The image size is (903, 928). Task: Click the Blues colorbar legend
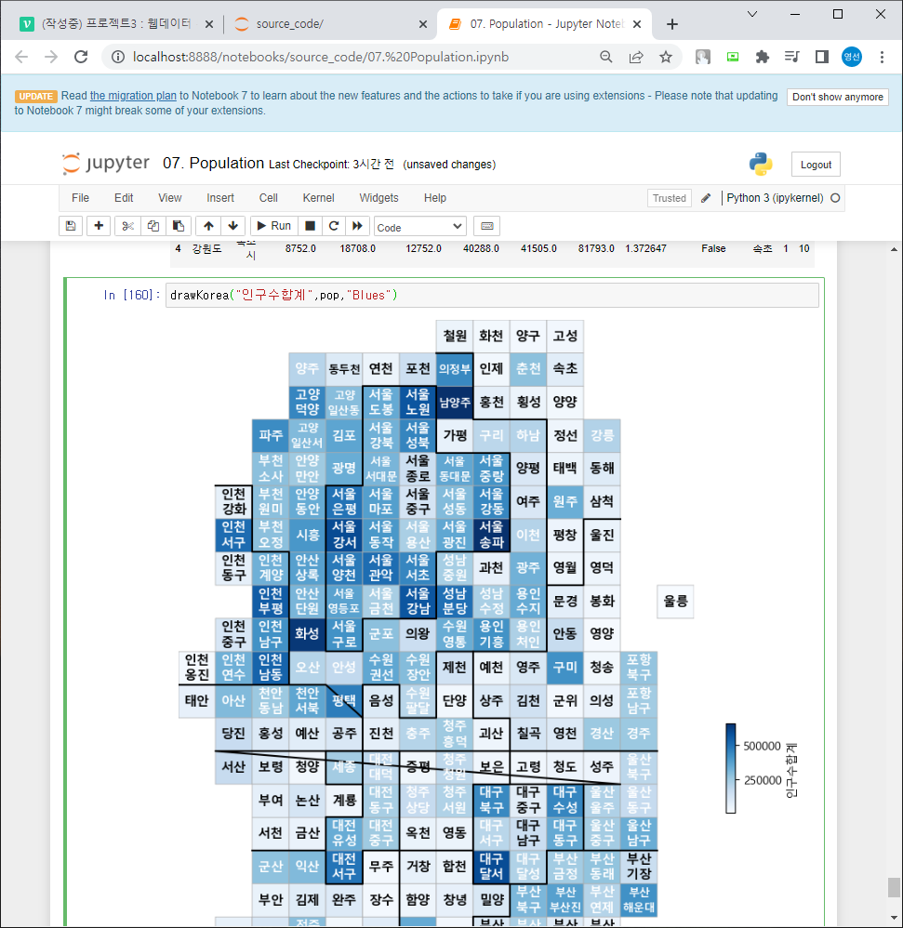click(731, 768)
